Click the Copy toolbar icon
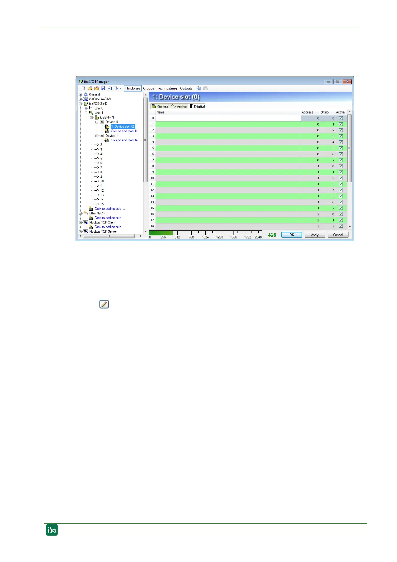 199,88
